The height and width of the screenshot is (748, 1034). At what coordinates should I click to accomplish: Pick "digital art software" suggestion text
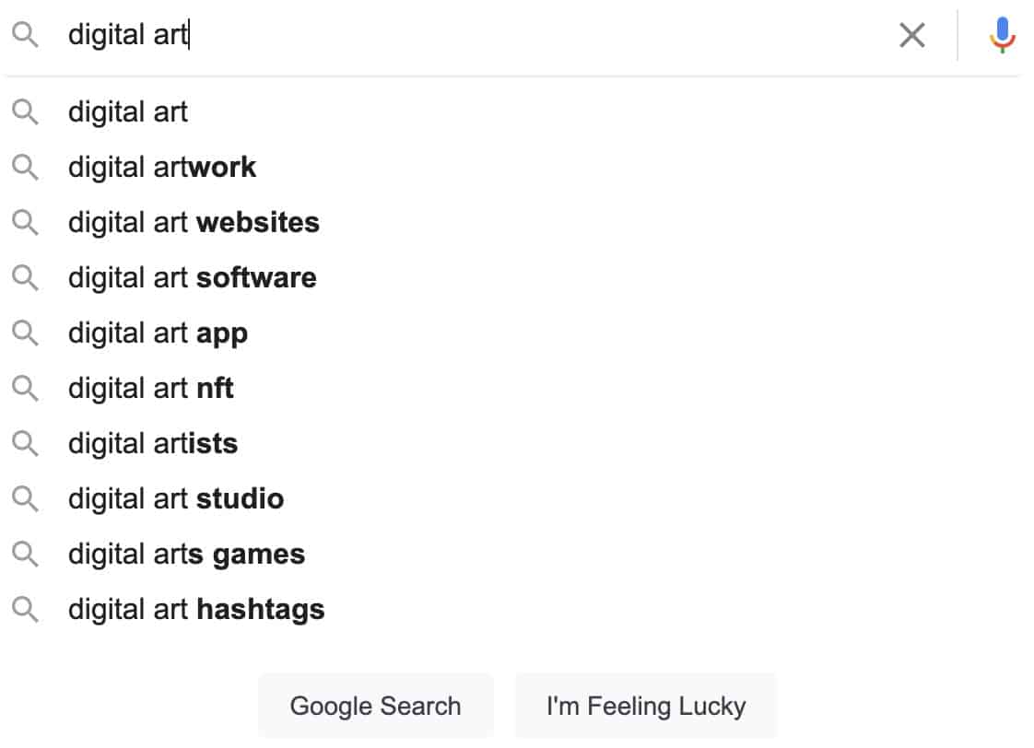click(192, 278)
